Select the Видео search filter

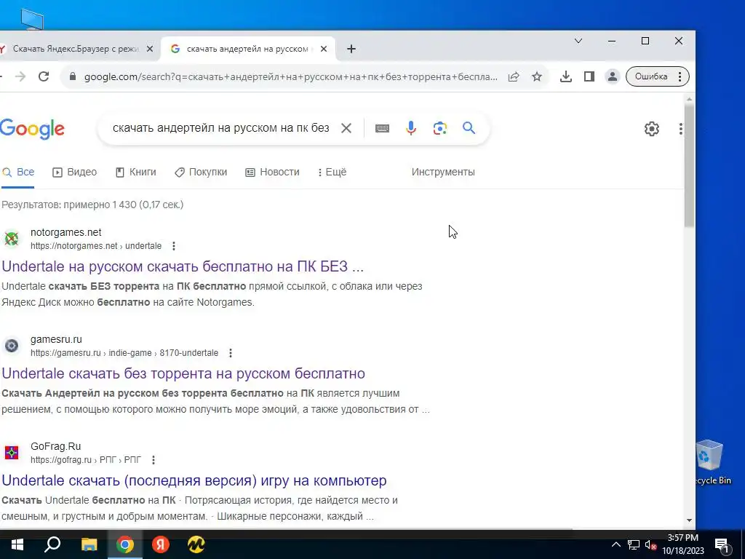[75, 172]
